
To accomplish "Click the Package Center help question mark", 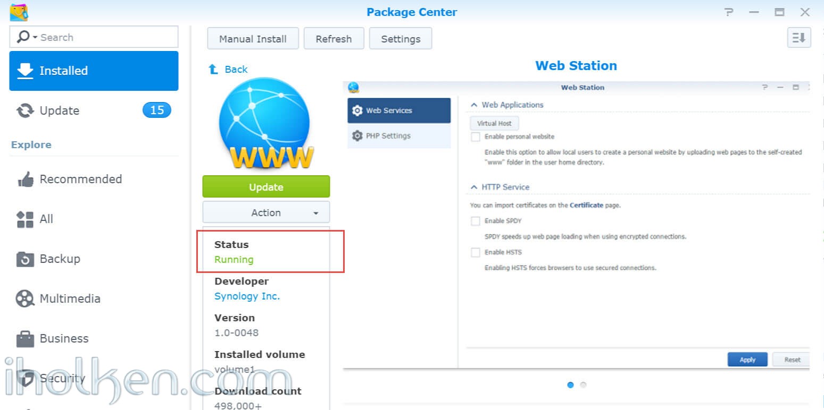I will point(729,12).
